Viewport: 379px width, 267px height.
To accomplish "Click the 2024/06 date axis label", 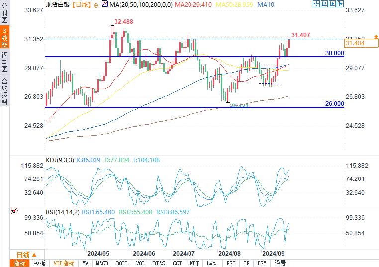I will point(144,254).
